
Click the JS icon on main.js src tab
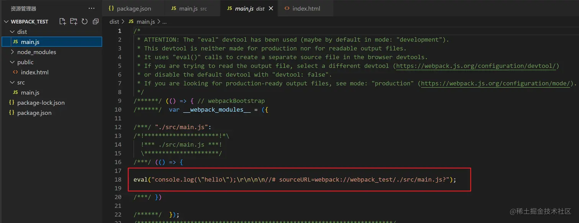tap(173, 8)
